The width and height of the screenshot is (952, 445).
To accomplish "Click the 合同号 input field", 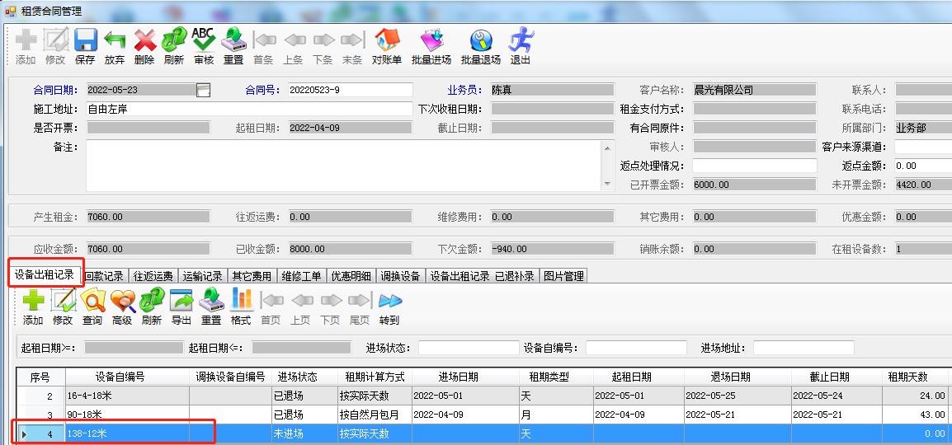I will pyautogui.click(x=351, y=90).
